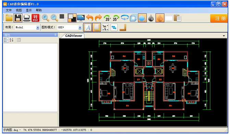
Task: Click the print icon in toolbar
Action: pyautogui.click(x=27, y=18)
